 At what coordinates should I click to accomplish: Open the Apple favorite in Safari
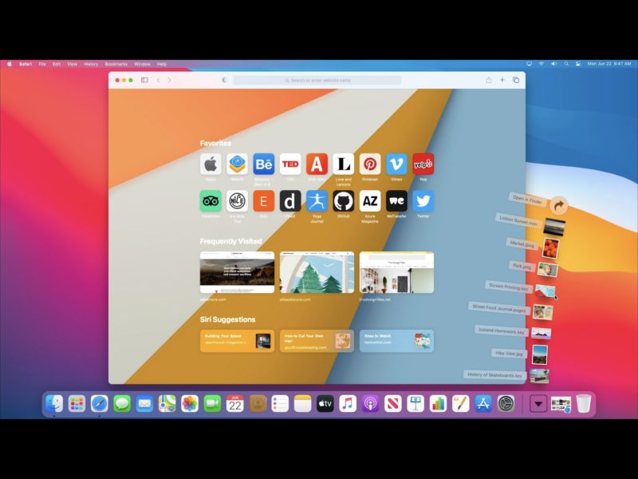[x=211, y=164]
